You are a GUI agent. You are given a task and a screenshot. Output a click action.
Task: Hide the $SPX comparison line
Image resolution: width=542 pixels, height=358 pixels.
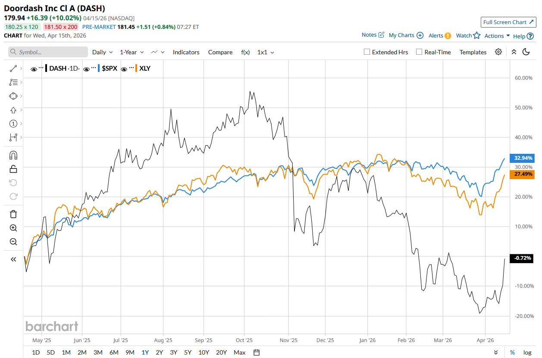pos(87,68)
